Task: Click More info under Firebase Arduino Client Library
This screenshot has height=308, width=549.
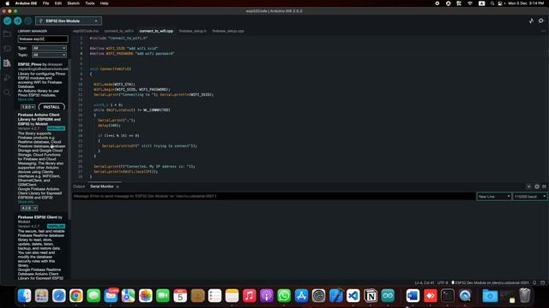Action: point(26,202)
